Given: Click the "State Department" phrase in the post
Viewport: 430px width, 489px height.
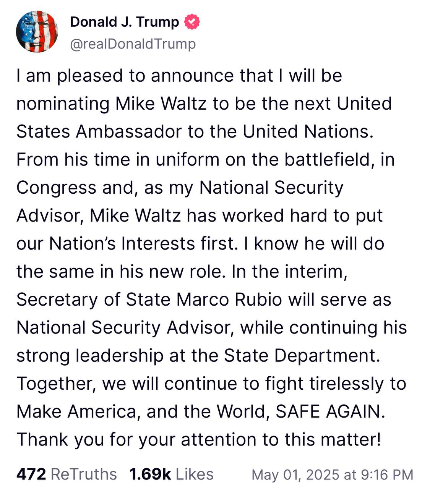Looking at the screenshot, I should [x=302, y=355].
